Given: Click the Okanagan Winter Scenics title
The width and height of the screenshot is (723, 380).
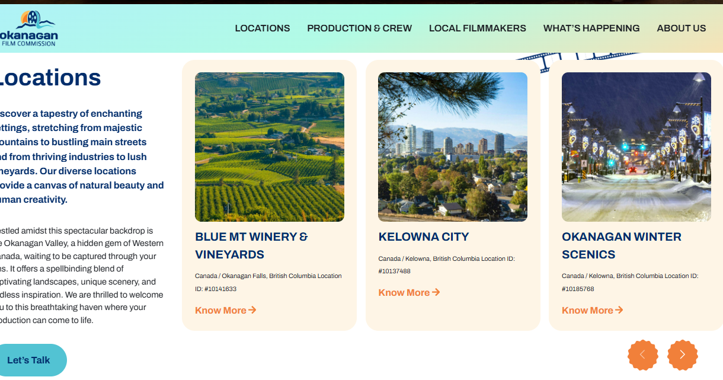Looking at the screenshot, I should tap(621, 245).
